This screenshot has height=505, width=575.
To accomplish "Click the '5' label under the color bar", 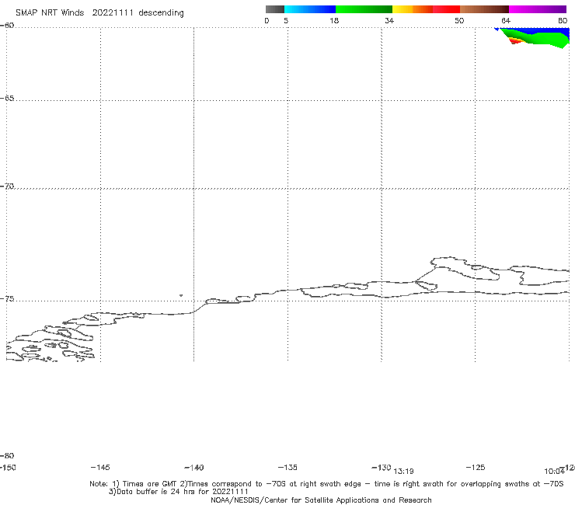I will (x=286, y=20).
